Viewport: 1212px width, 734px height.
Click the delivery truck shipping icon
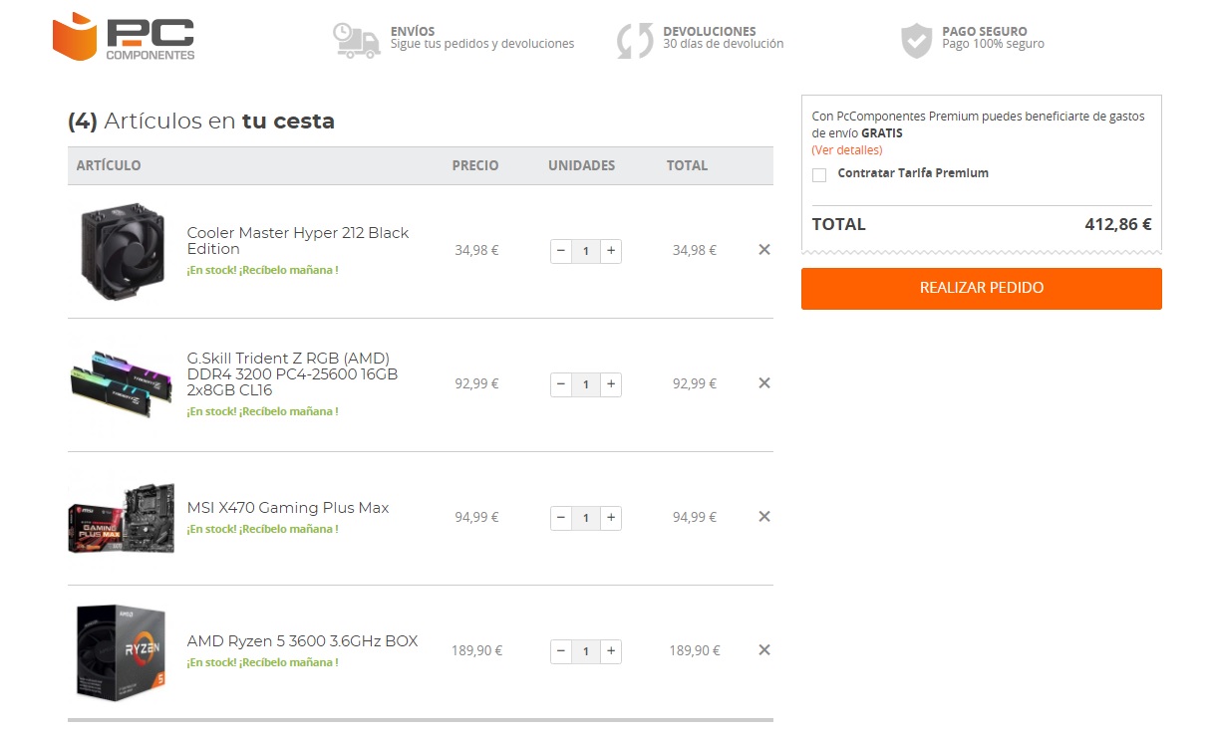click(x=357, y=40)
